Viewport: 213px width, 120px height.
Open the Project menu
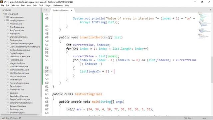[48, 5]
